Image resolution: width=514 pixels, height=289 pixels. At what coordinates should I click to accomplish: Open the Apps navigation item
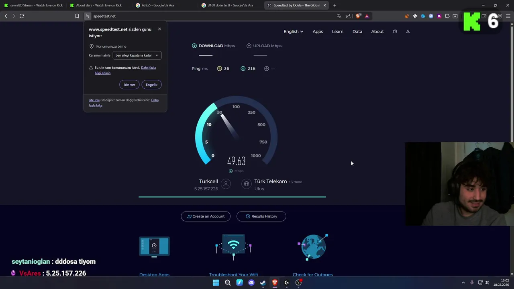(318, 31)
